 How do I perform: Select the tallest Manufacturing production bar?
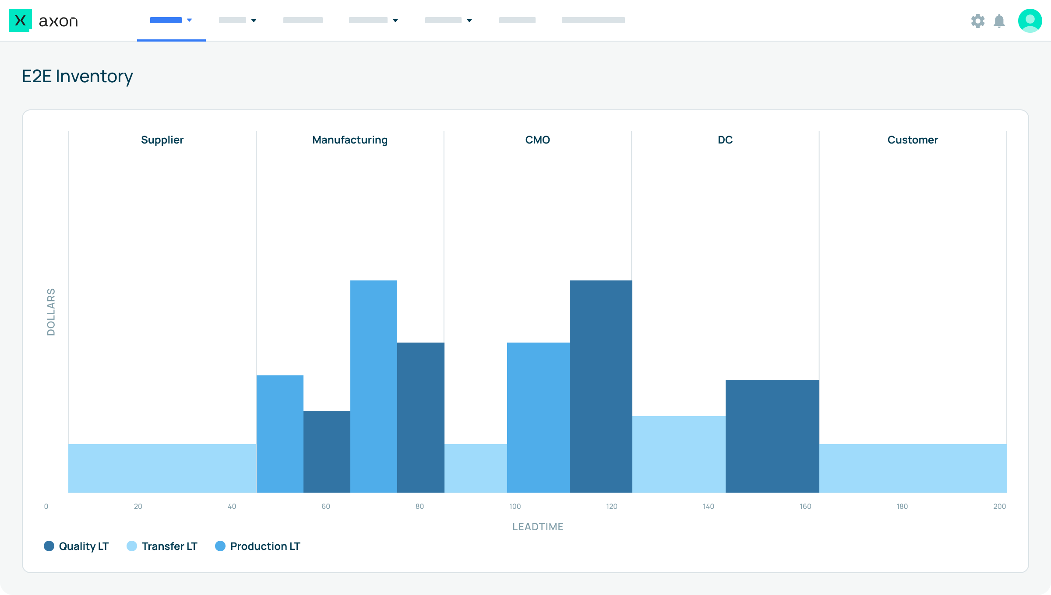[374, 386]
